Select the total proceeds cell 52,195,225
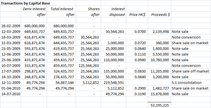Image resolution: width=211 pixels, height=108 pixels. coord(159,105)
